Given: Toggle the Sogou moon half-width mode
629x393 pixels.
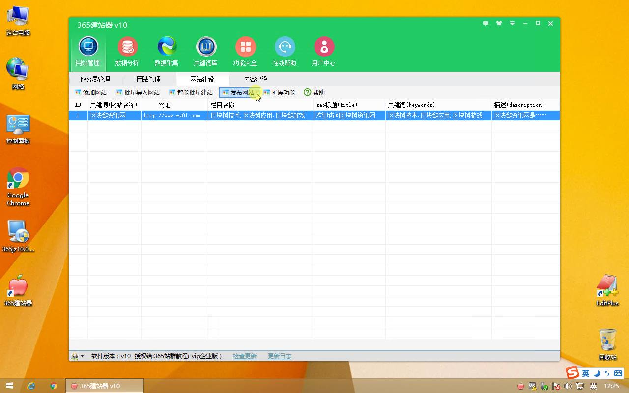Looking at the screenshot, I should tap(597, 373).
